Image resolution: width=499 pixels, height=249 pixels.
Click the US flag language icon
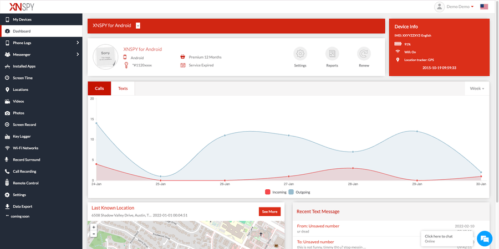tap(484, 7)
